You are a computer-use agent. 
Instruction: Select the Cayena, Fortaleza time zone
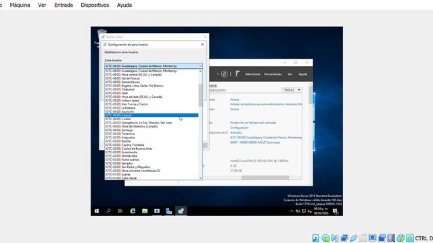[x=152, y=144]
